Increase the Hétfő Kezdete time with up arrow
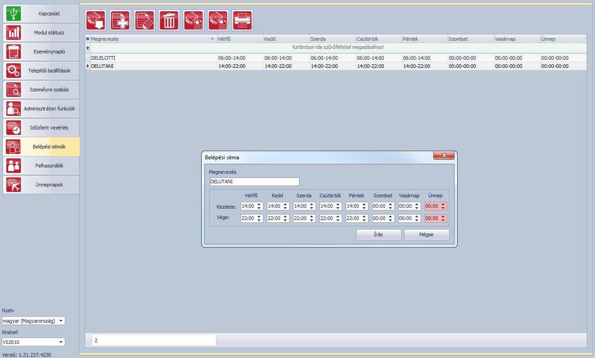The height and width of the screenshot is (358, 595). click(259, 204)
